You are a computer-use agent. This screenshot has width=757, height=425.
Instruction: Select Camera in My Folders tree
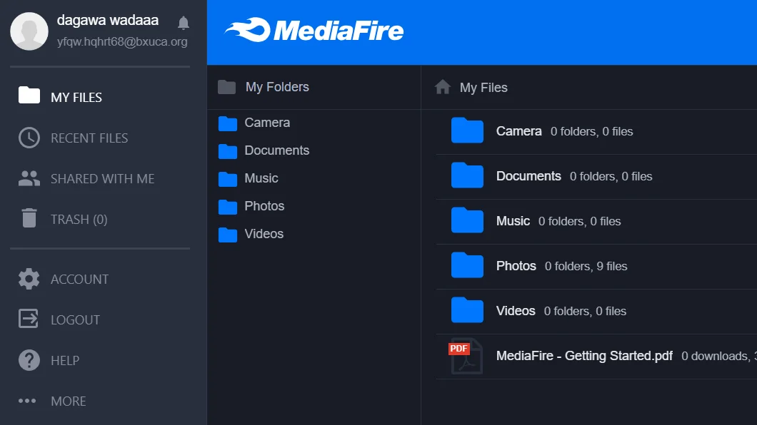pyautogui.click(x=267, y=123)
